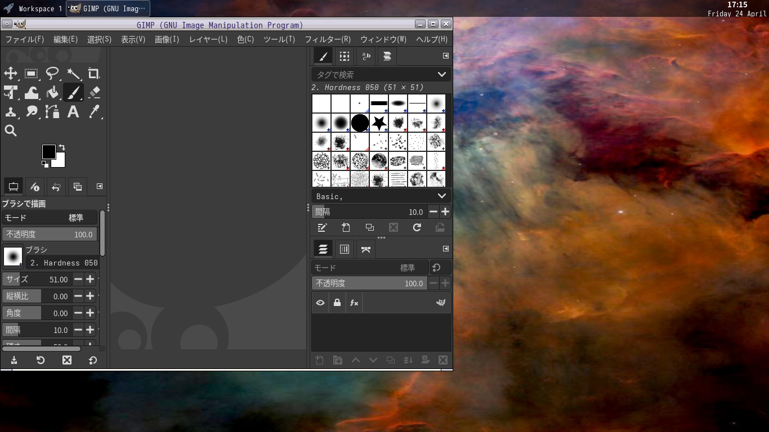Image resolution: width=769 pixels, height=432 pixels.
Task: Save tool preset from tool options footer
Action: [14, 360]
